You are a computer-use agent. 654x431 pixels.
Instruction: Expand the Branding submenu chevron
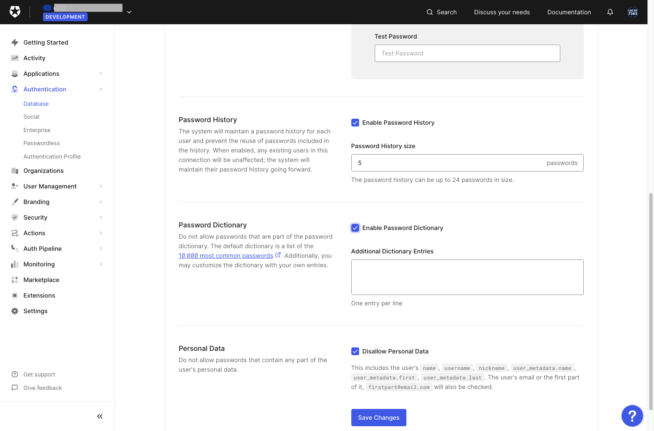click(101, 202)
